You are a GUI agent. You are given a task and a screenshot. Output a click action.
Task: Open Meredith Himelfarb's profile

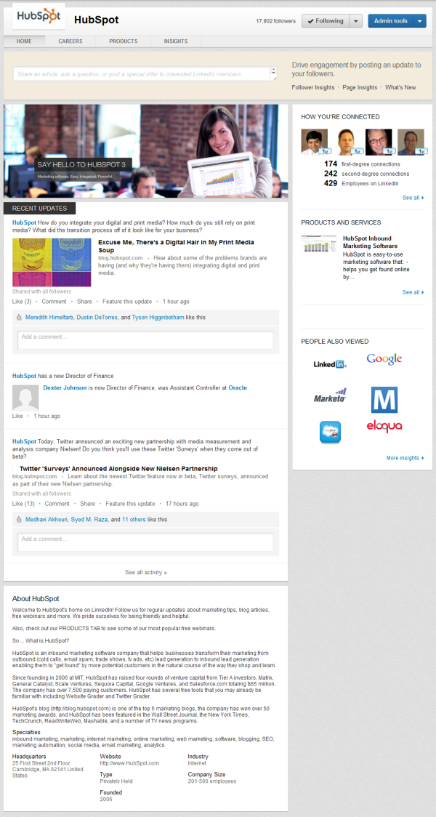click(49, 317)
